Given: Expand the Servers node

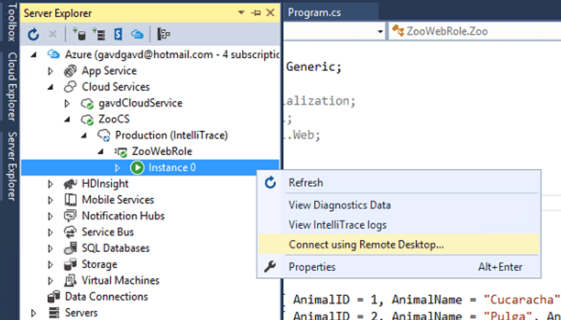Looking at the screenshot, I should 34,313.
